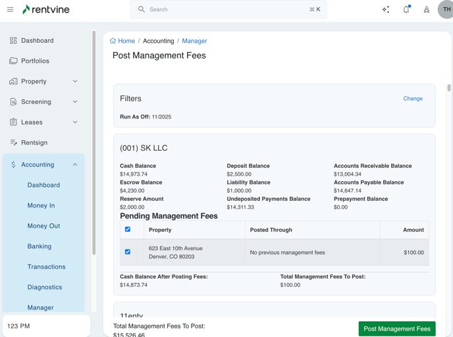
Task: Open Money In under Accounting
Action: [x=41, y=205]
